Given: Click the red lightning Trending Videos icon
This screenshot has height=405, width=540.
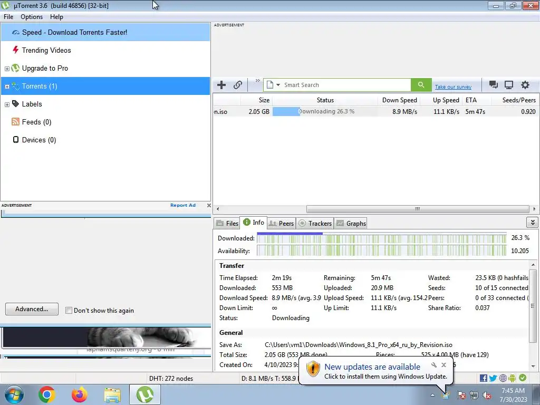Looking at the screenshot, I should point(15,50).
